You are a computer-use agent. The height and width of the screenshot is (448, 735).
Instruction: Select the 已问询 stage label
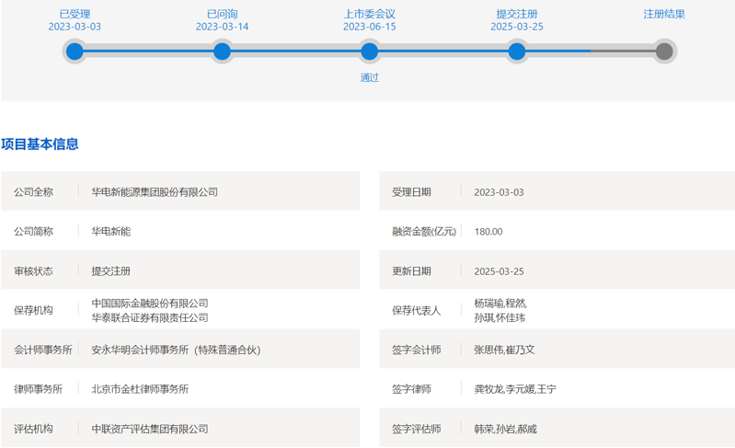pos(222,14)
